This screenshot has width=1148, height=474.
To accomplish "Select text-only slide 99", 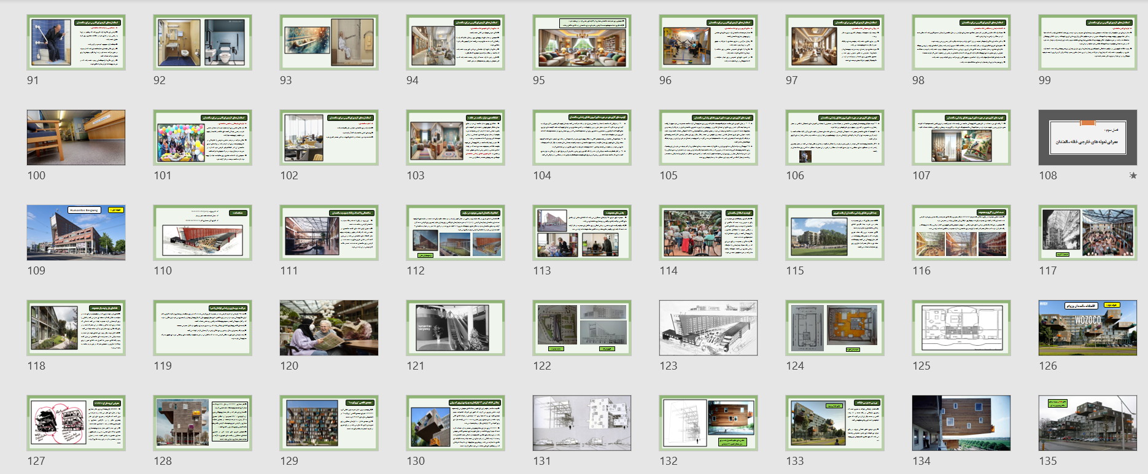I will point(1087,42).
